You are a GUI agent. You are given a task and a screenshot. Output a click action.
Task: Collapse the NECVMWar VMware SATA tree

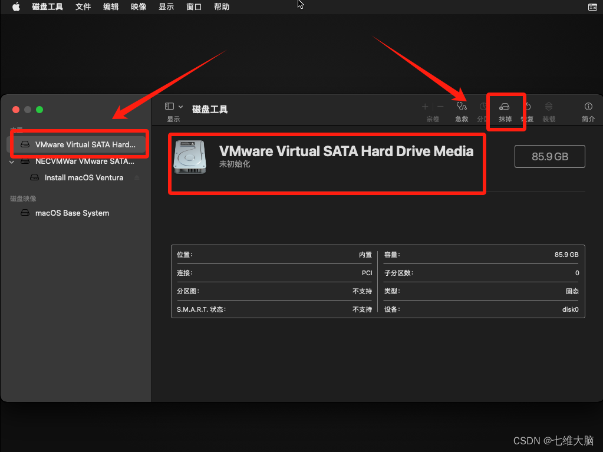(x=12, y=162)
